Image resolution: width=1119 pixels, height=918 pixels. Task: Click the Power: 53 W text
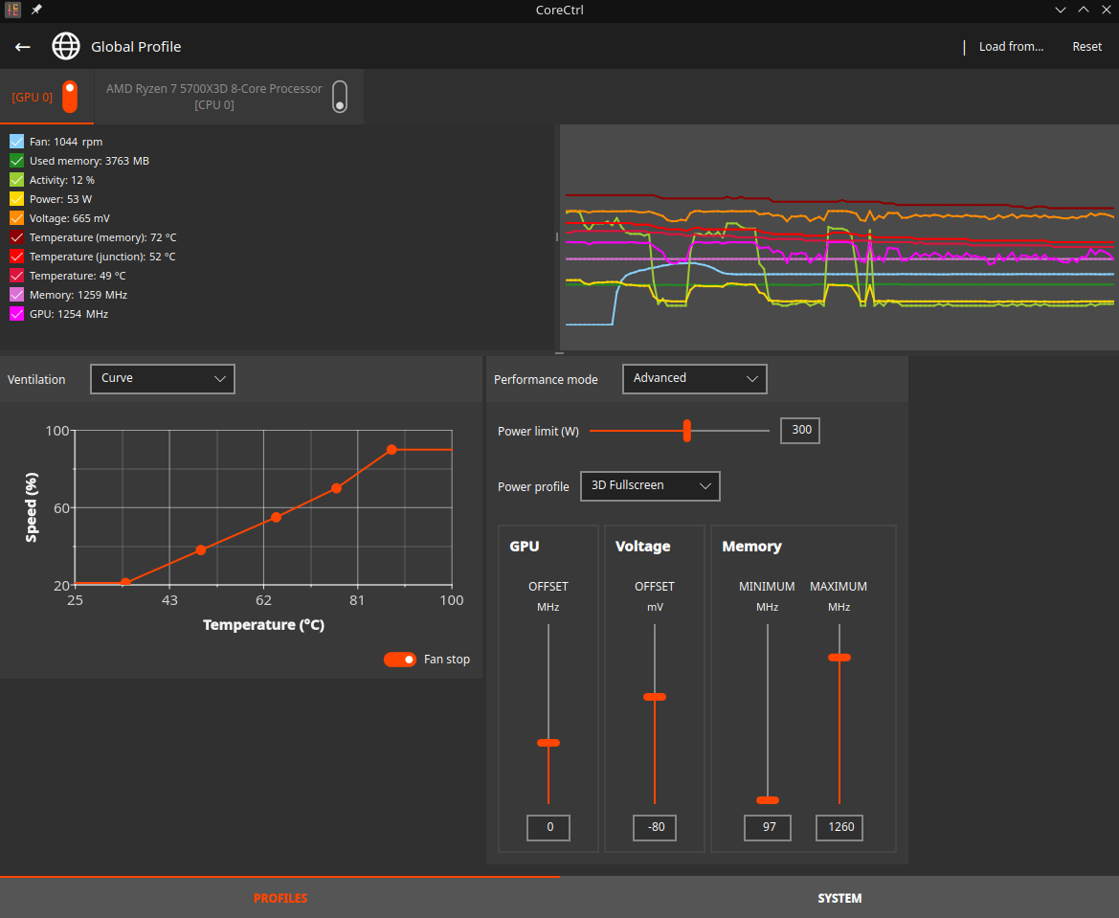[60, 199]
